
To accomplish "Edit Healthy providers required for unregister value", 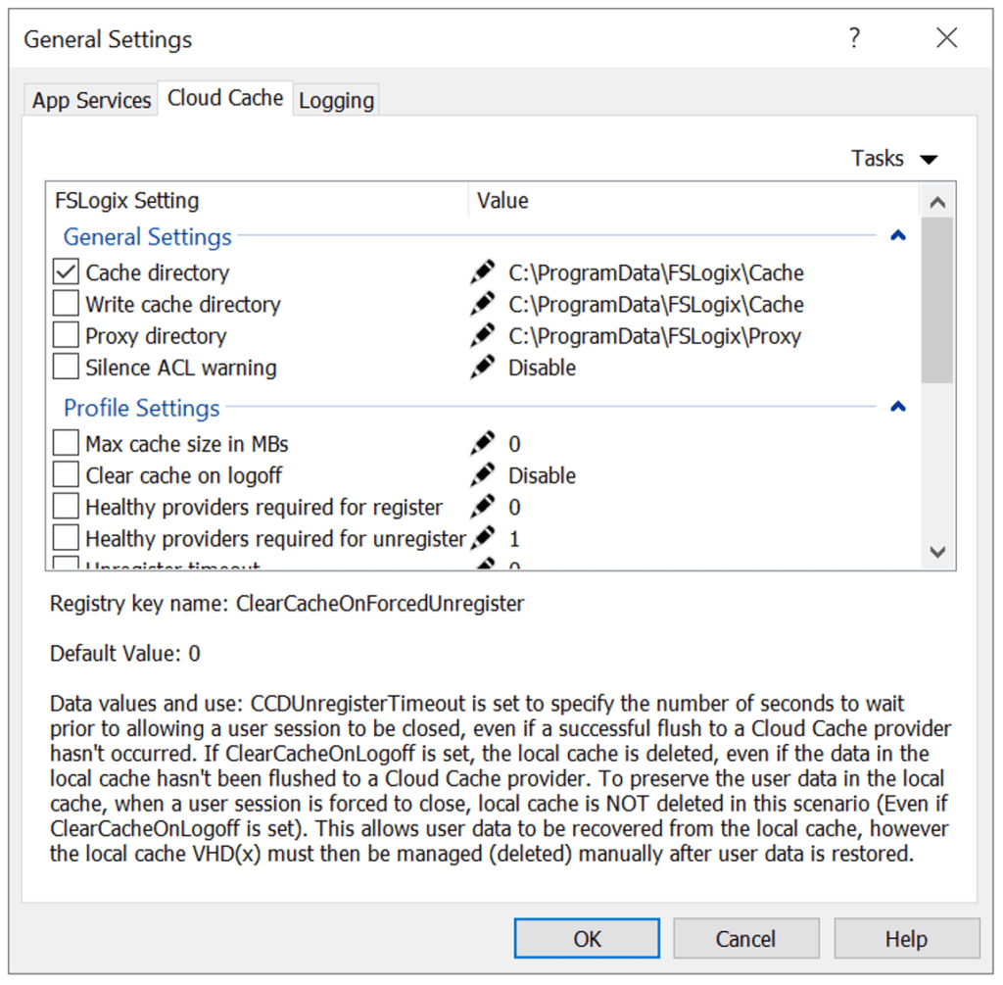I will (x=481, y=537).
